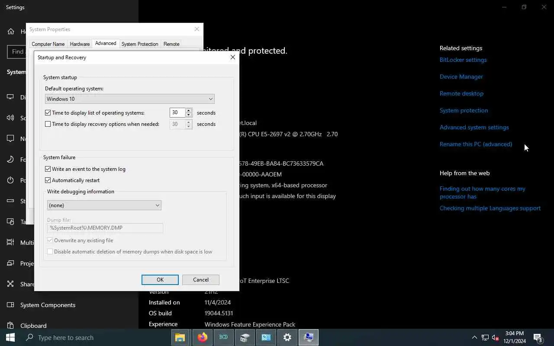
Task: Open Advanced system settings link
Action: (x=474, y=127)
